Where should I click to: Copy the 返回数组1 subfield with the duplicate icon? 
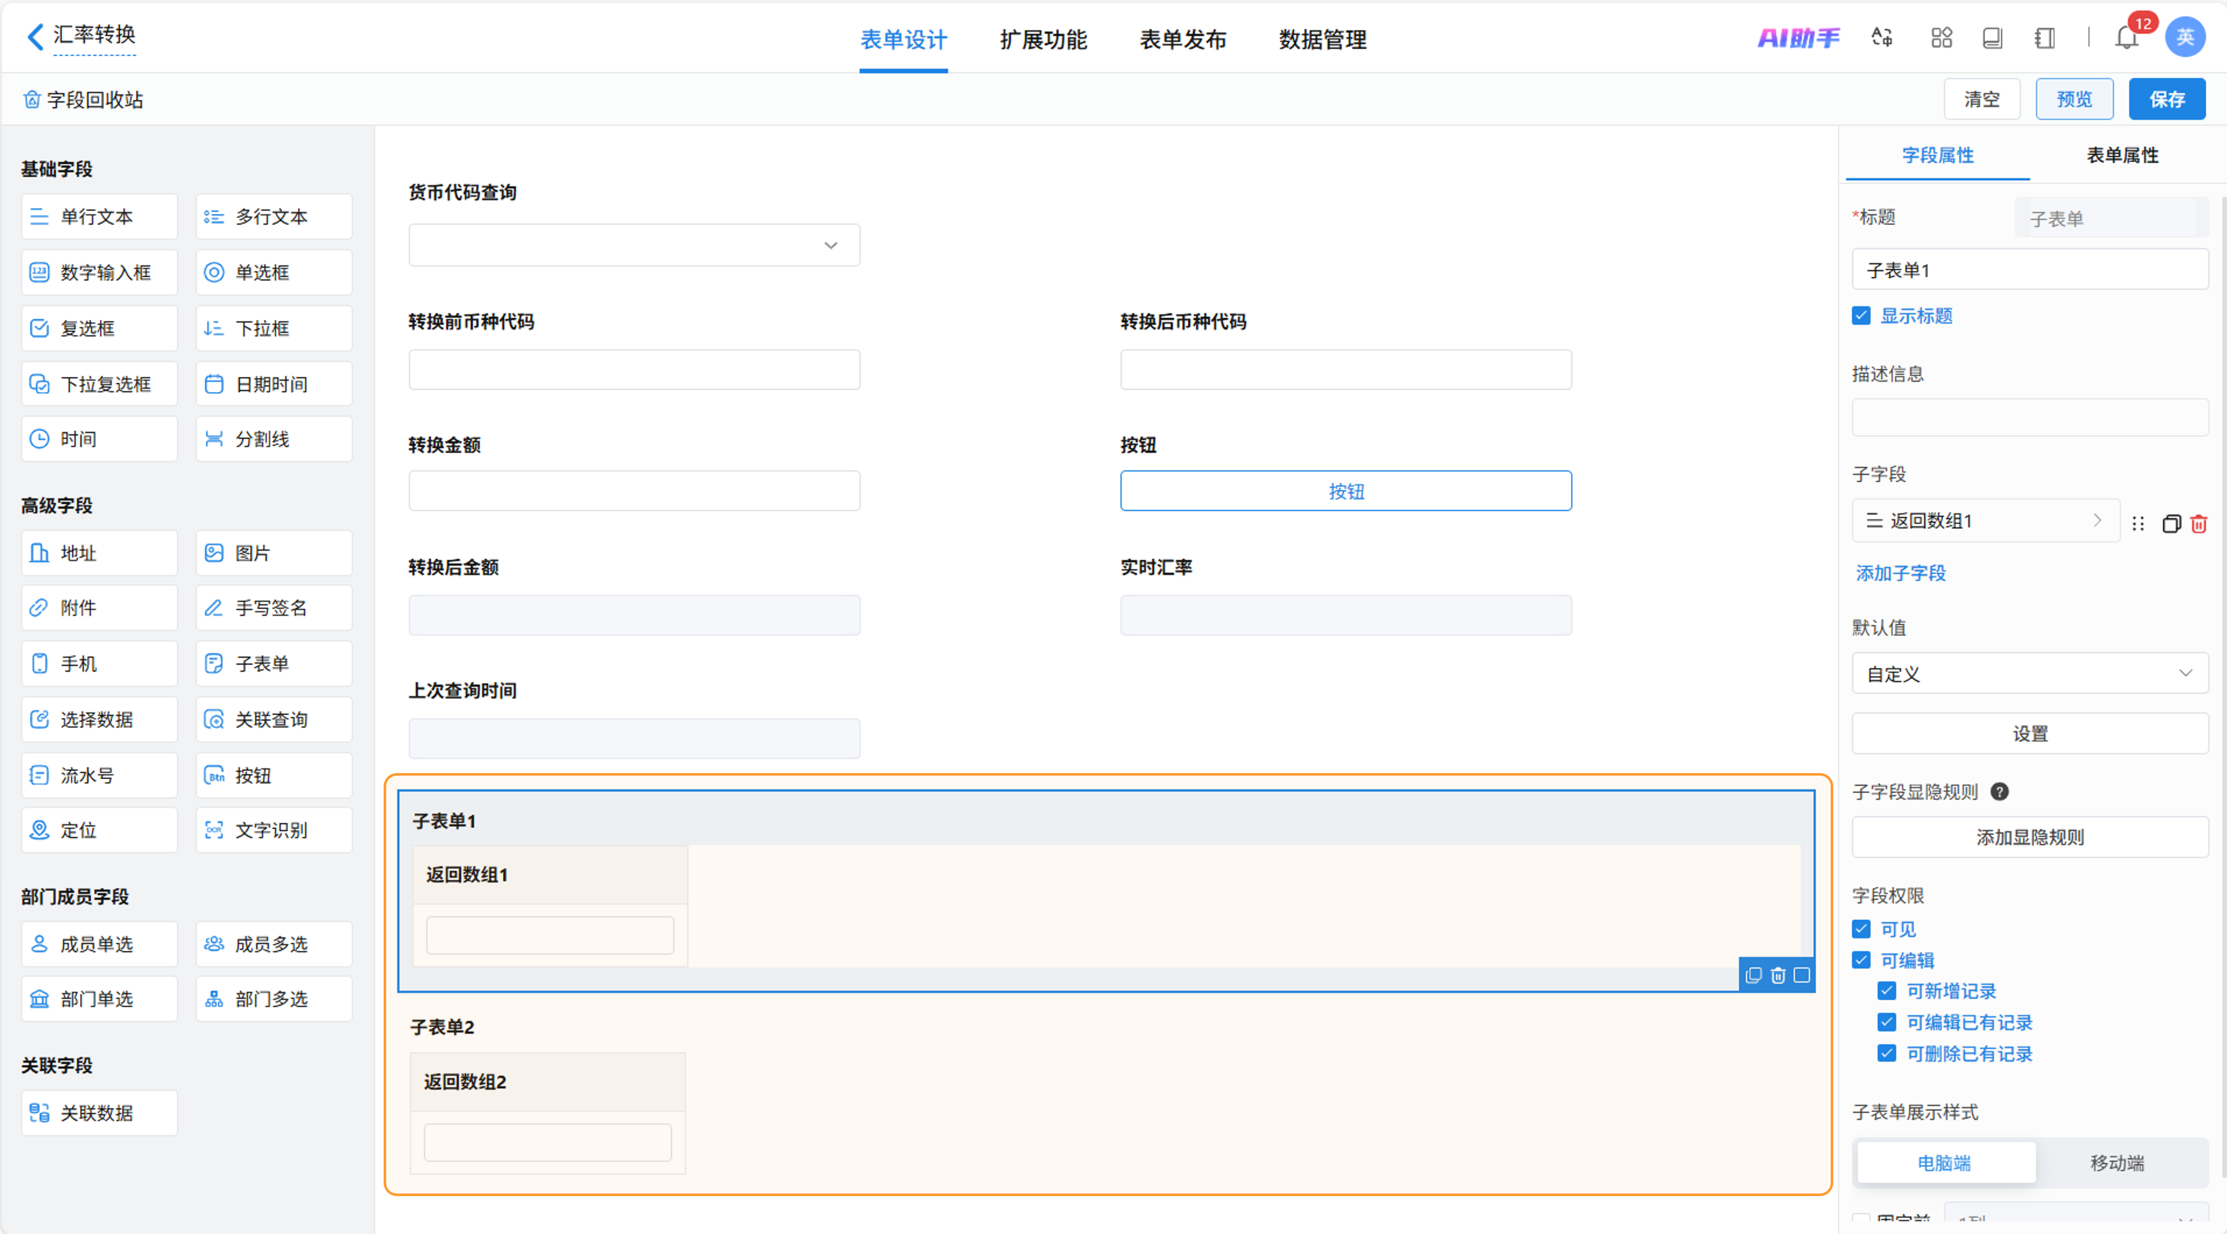(2171, 524)
